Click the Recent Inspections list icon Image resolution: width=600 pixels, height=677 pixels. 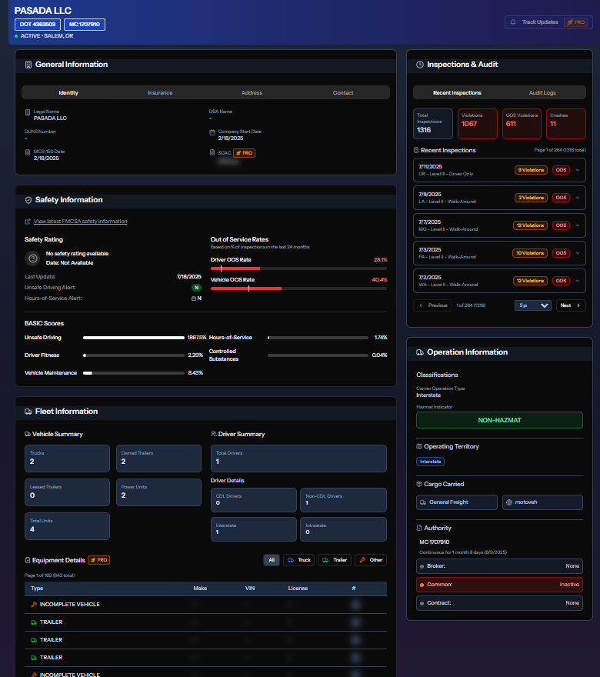pyautogui.click(x=416, y=150)
